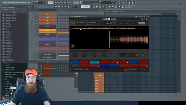Select the first blue pad in top row
Screen dimensions: 186x105
[x=75, y=62]
